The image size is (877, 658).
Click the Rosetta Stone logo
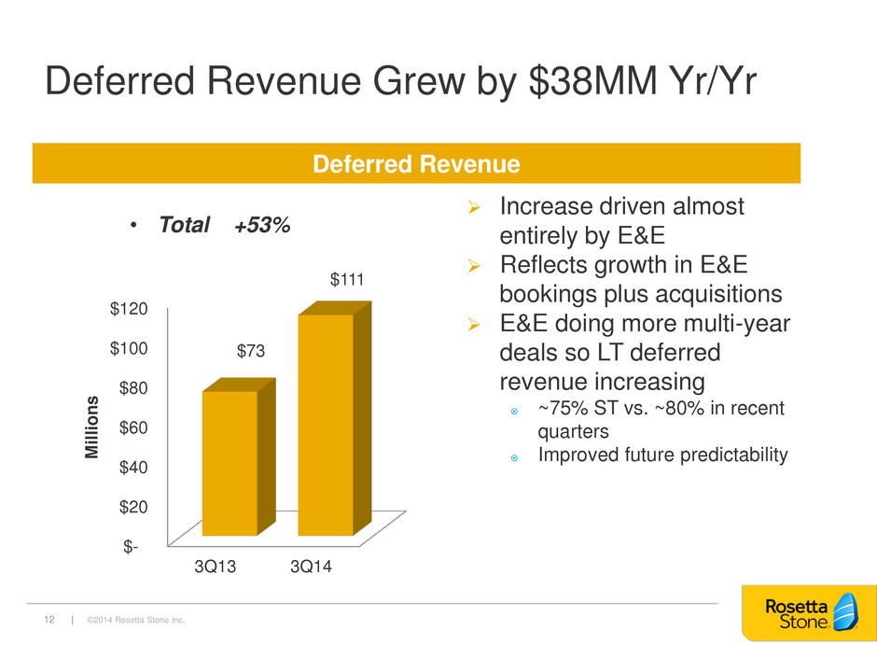[809, 613]
